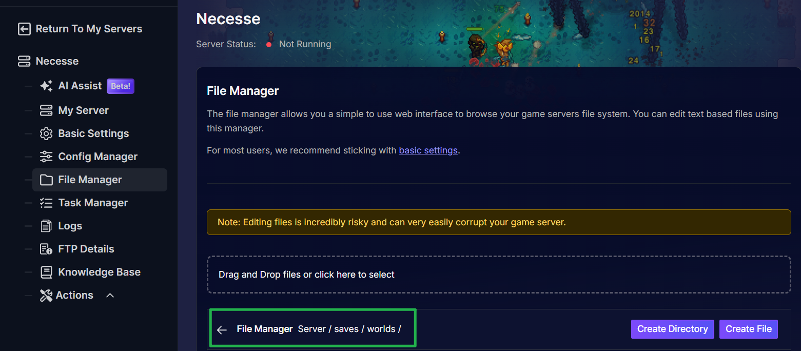Click the Return To My Servers arrow icon
The image size is (801, 351).
24,29
